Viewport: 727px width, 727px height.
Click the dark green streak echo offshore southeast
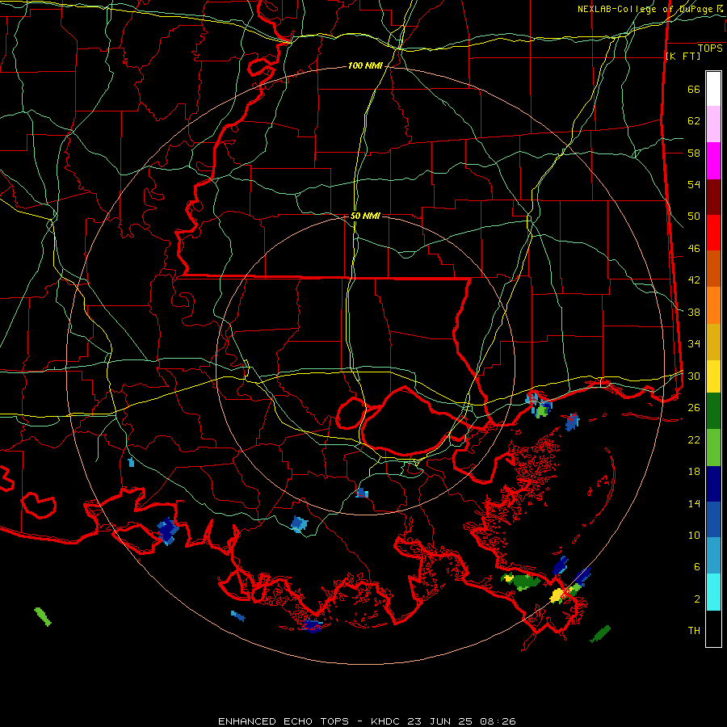[600, 634]
